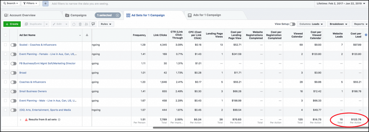The height and width of the screenshot is (132, 369).
Task: Click the warning triangle column header icon
Action: (x=87, y=35)
